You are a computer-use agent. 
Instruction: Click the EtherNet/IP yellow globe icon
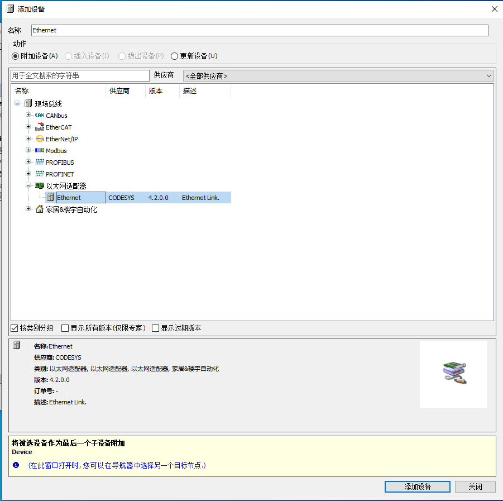40,139
